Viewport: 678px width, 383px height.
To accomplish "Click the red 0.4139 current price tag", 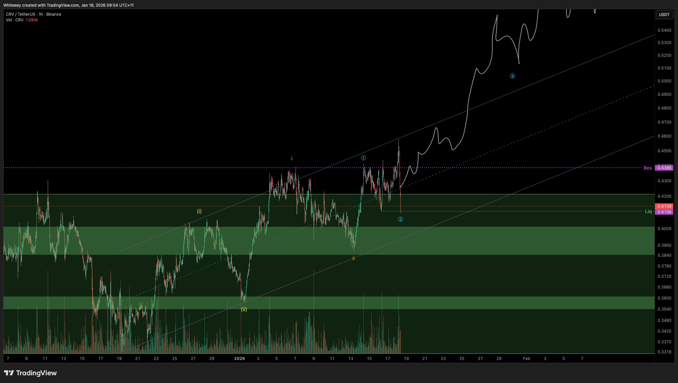I will point(664,206).
